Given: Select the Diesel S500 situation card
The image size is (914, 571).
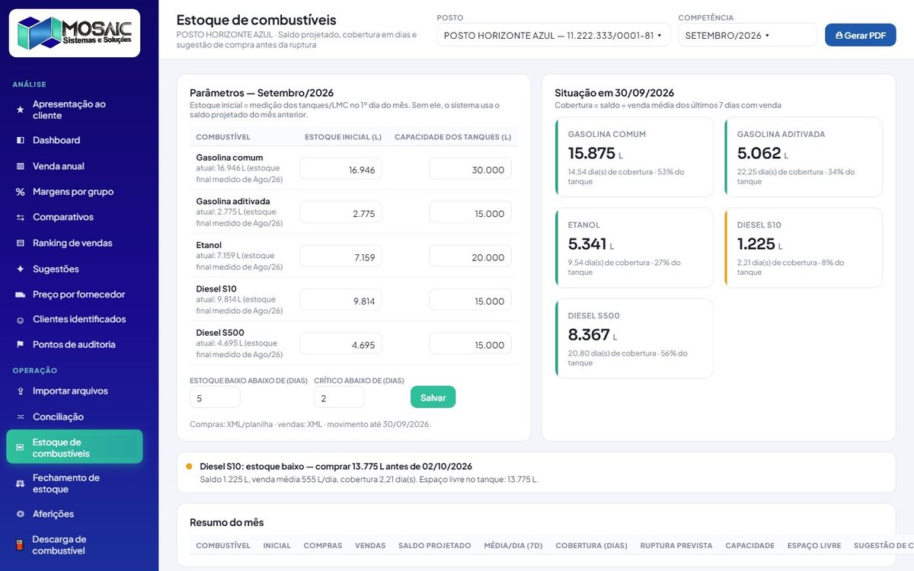Looking at the screenshot, I should [634, 338].
